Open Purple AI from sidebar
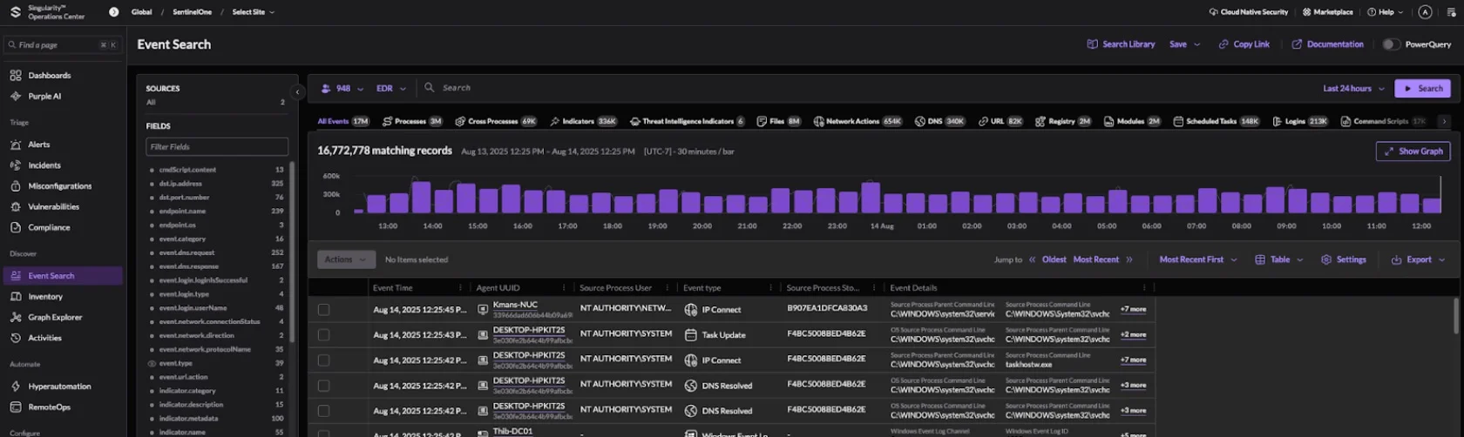This screenshot has height=437, width=1464. [44, 97]
